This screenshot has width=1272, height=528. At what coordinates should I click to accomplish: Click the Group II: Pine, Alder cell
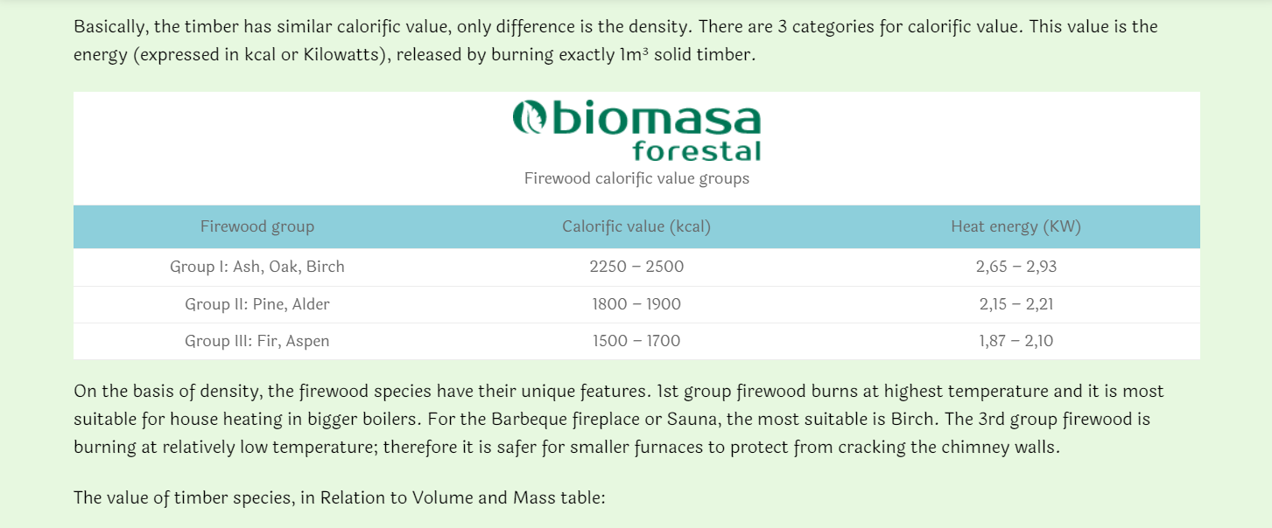click(x=257, y=304)
